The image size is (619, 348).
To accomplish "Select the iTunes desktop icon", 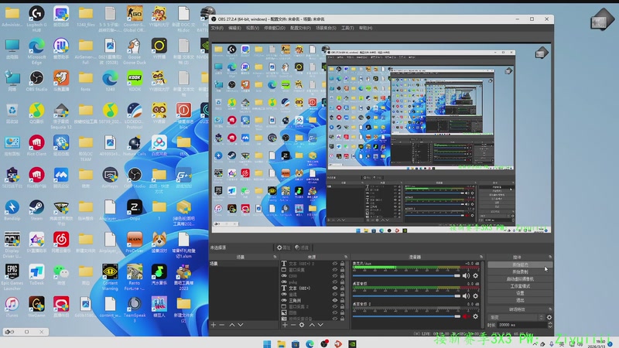I will [x=12, y=307].
